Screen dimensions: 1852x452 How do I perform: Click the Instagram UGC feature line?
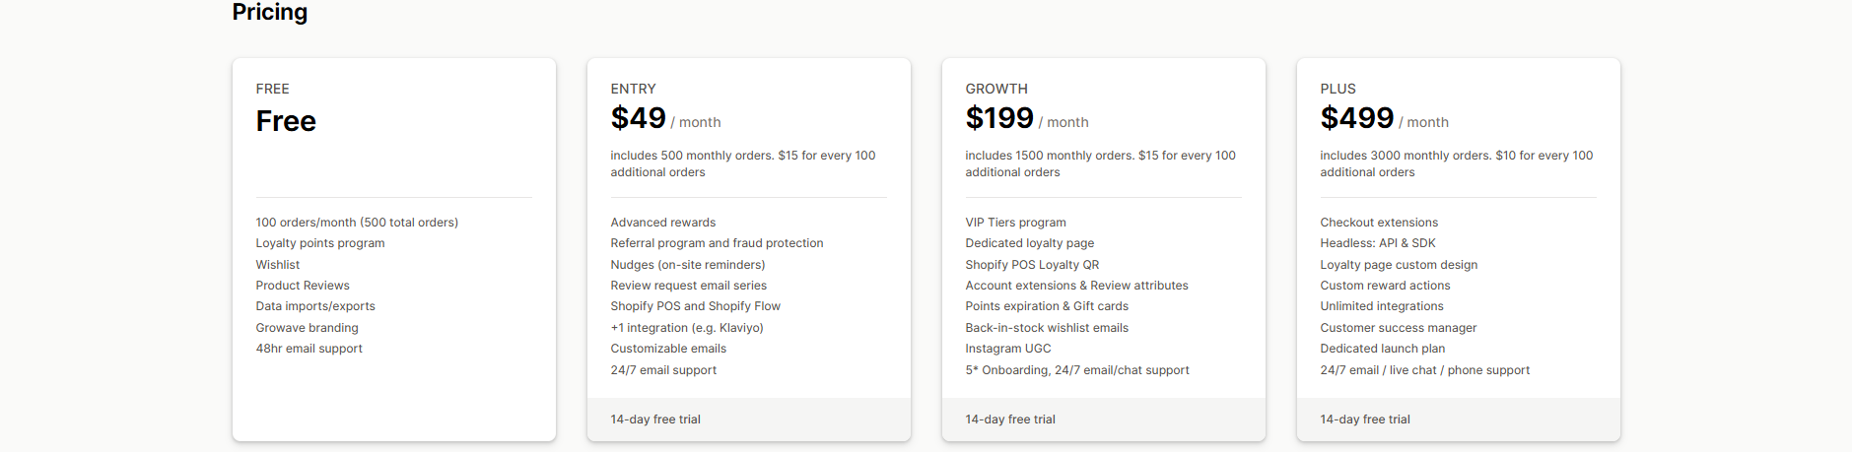(x=1007, y=349)
